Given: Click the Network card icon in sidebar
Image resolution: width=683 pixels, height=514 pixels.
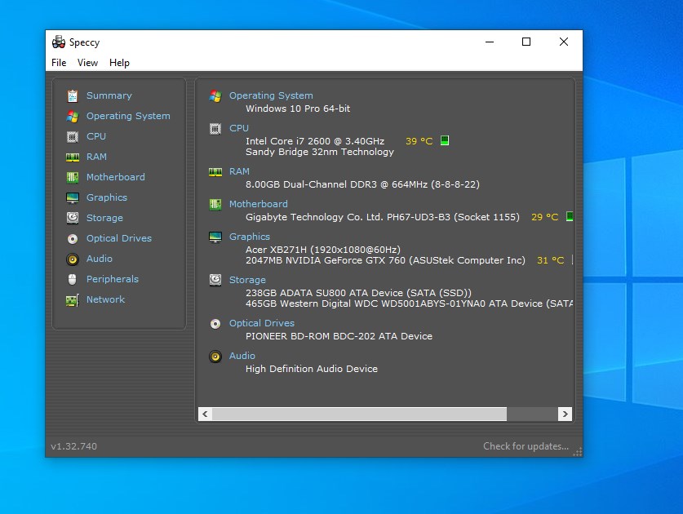Looking at the screenshot, I should 73,300.
